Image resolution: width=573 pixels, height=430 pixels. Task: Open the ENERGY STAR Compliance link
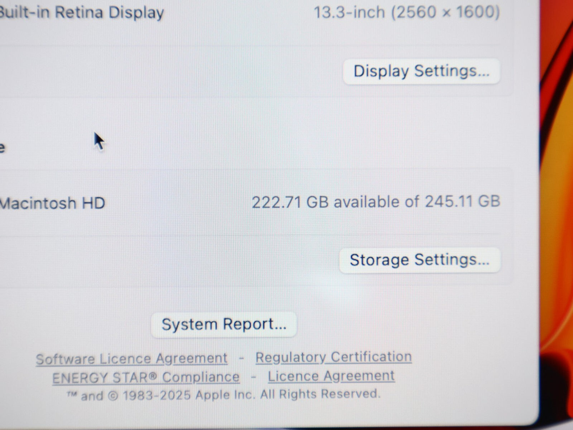146,377
